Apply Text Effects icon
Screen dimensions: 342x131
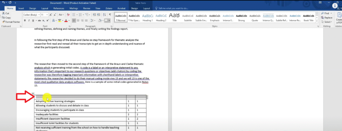click(53, 20)
